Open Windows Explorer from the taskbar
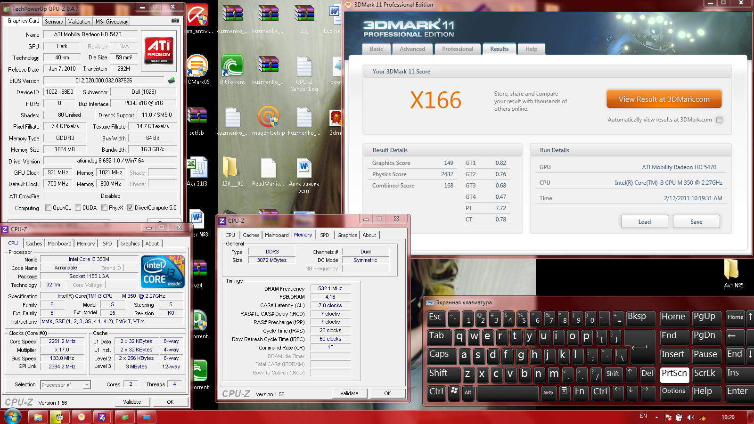The height and width of the screenshot is (424, 754). 38,417
